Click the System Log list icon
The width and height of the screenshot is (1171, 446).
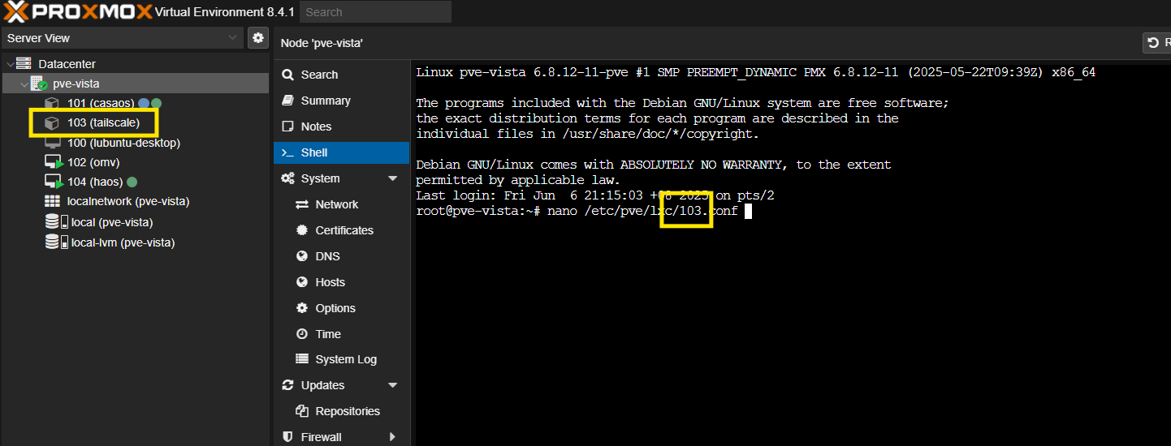tap(302, 359)
